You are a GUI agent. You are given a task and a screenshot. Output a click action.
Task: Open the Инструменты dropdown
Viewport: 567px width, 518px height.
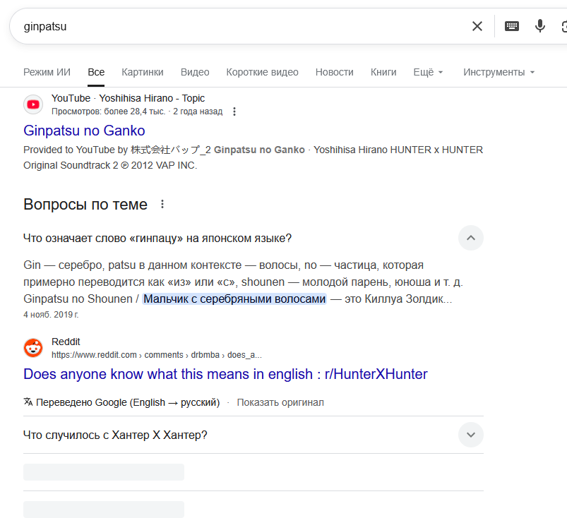point(499,72)
